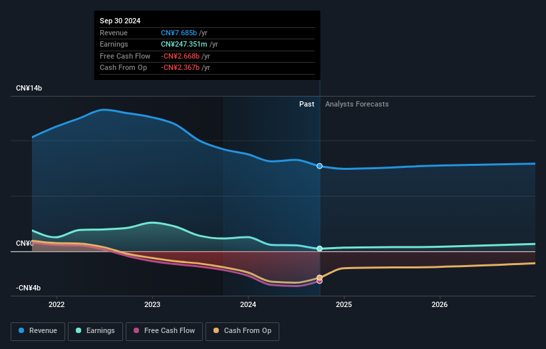546x349 pixels.
Task: Click the teal Earnings data point marker
Action: (319, 248)
